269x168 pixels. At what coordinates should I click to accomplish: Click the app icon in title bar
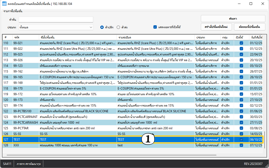(4, 4)
